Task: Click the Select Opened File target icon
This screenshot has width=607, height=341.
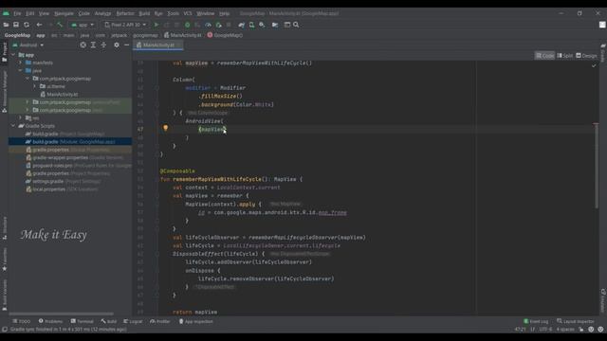Action: coord(83,45)
